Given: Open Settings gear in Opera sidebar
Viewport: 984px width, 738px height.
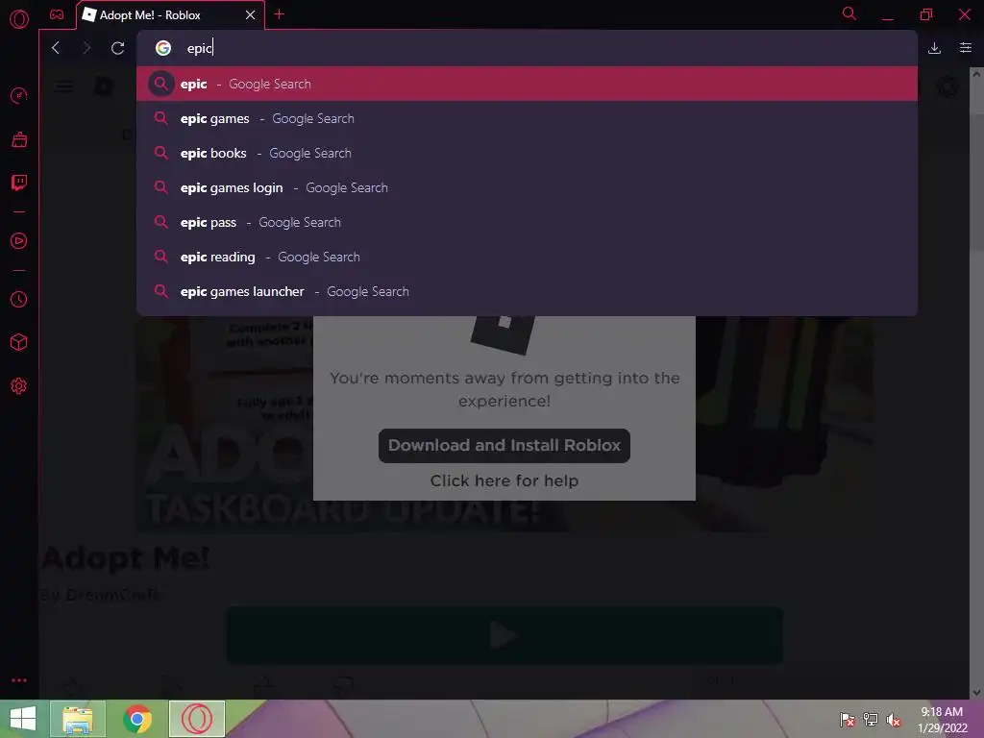Looking at the screenshot, I should pos(19,386).
